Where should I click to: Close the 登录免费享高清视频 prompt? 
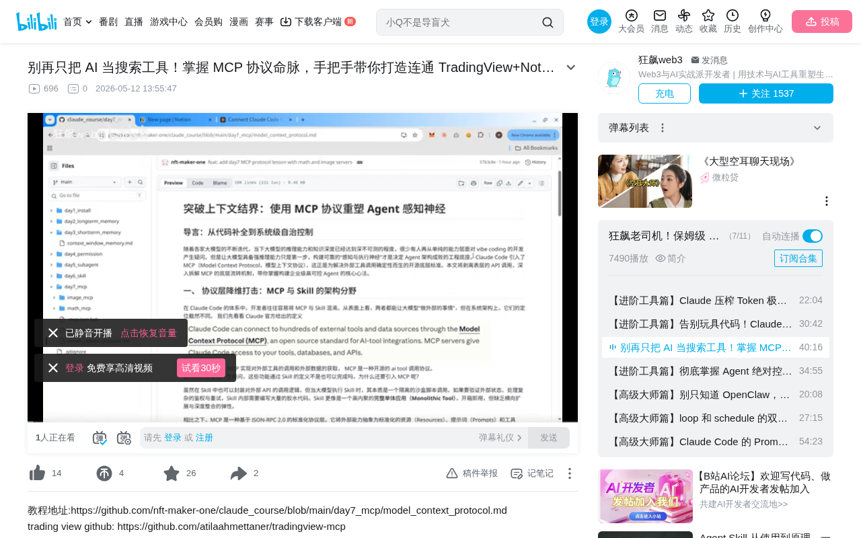[53, 368]
